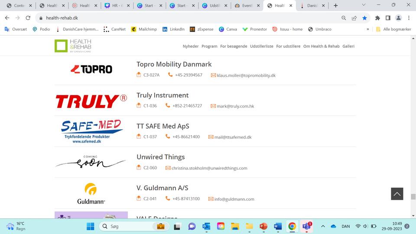This screenshot has height=234, width=416.
Task: Email info@guldmann.com link
Action: [x=234, y=199]
